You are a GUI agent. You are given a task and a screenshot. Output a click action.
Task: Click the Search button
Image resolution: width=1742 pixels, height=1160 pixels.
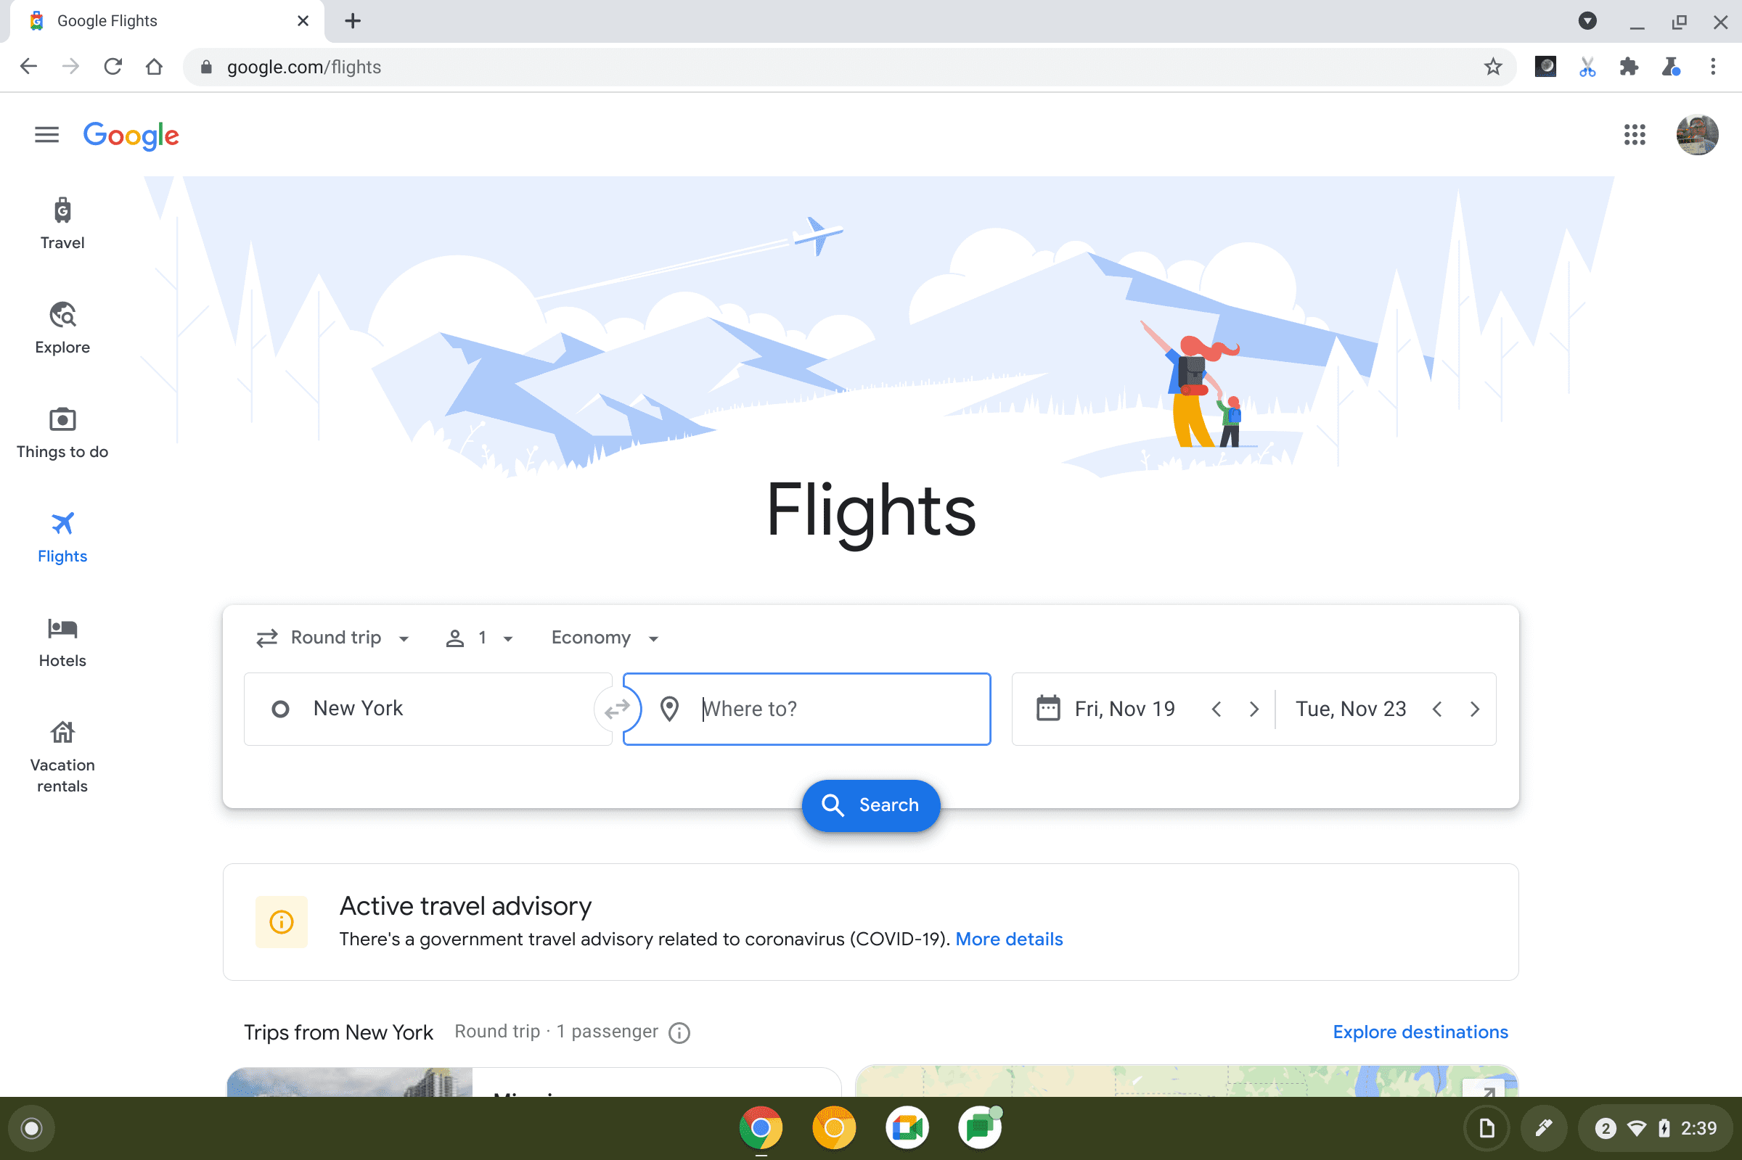tap(872, 805)
